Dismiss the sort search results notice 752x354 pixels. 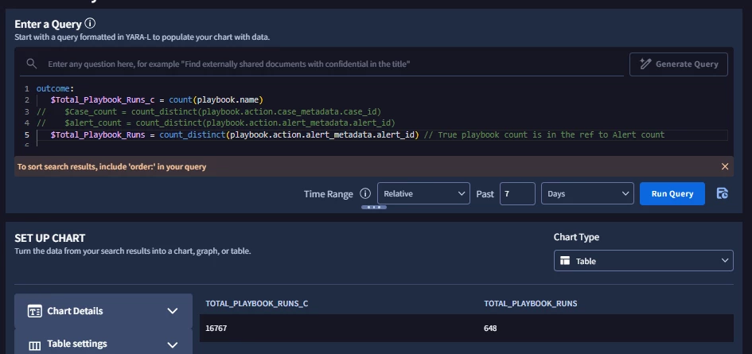725,166
